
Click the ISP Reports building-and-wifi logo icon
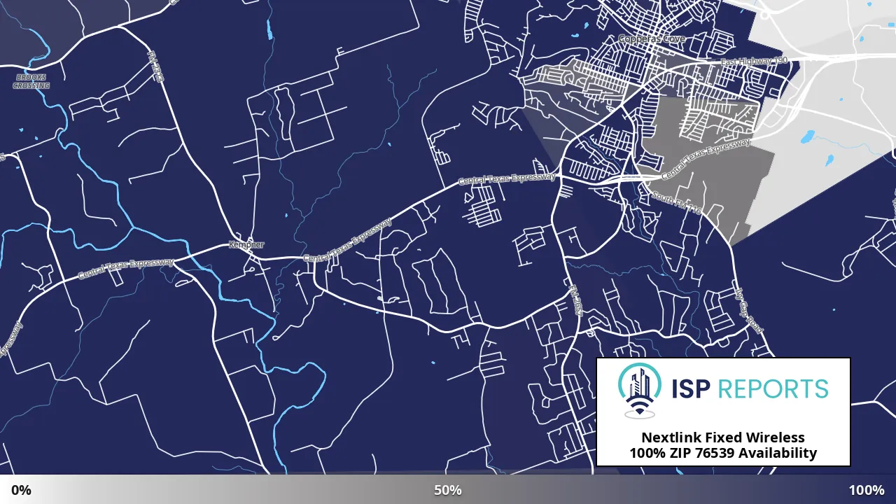point(640,391)
